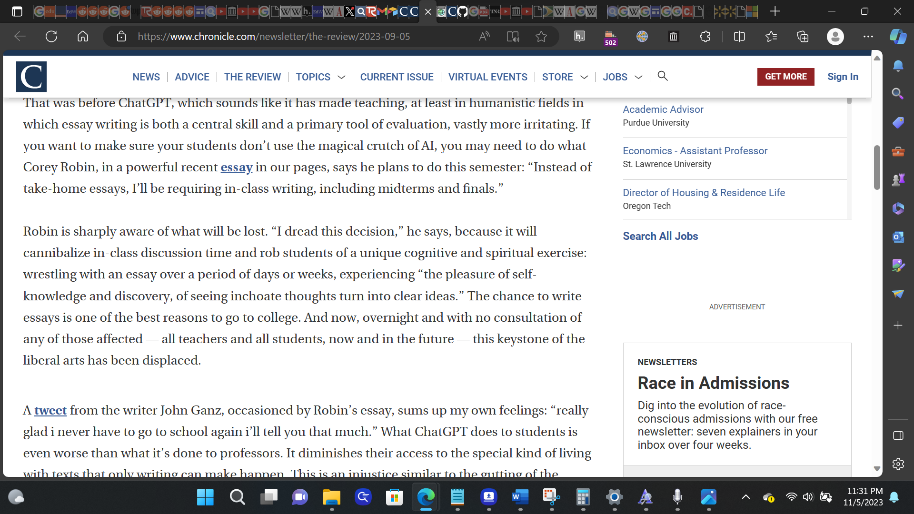Click the page vertical scrollbar thumb
This screenshot has height=514, width=914.
coord(877,167)
